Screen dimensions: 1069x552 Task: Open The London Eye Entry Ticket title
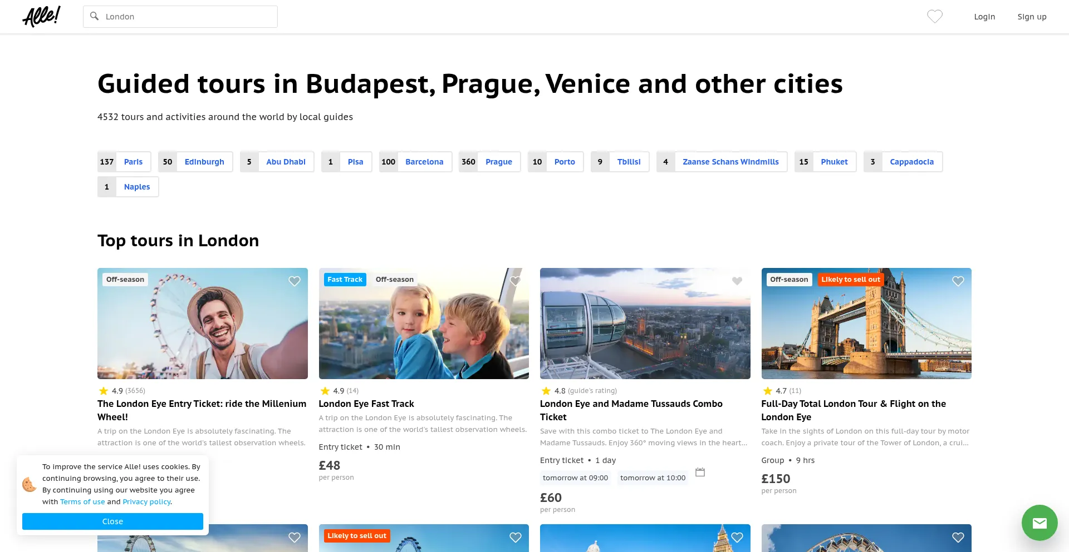[x=202, y=410]
